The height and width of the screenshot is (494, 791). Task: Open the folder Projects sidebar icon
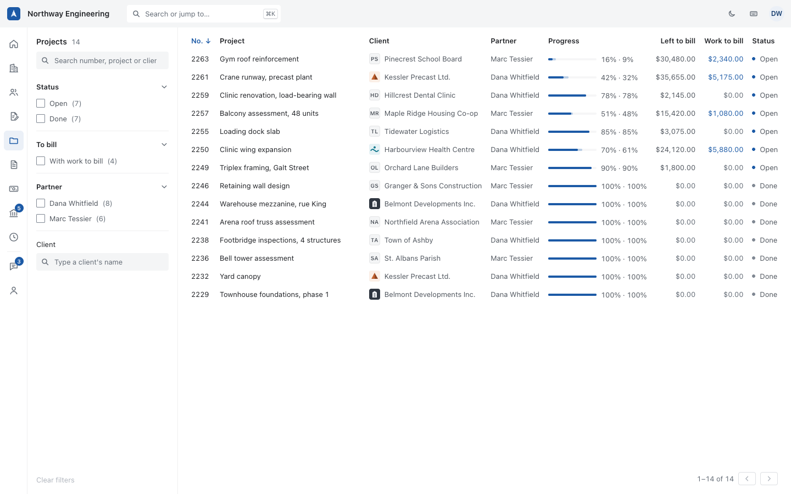point(14,141)
